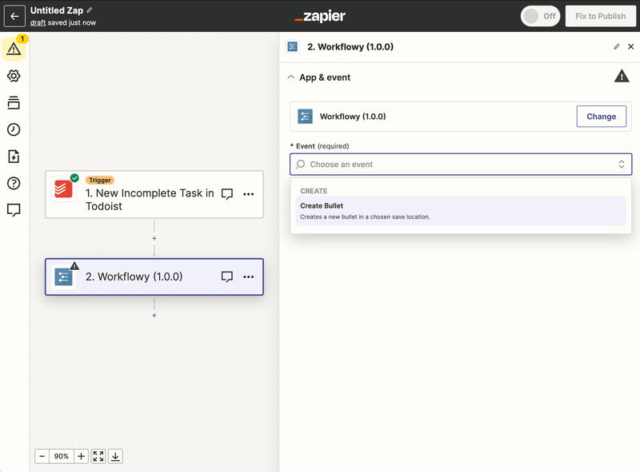Click the pencil icon beside Workflowy panel title
Viewport: 640px width, 472px height.
pyautogui.click(x=616, y=47)
